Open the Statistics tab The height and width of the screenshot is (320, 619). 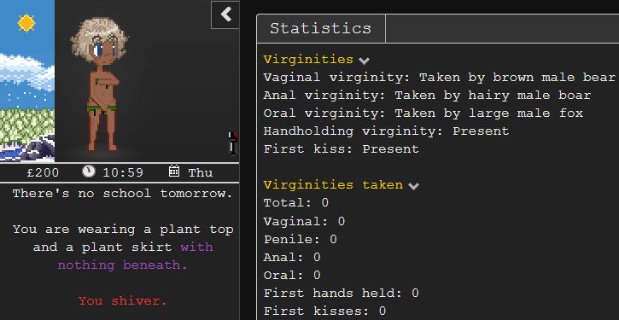(x=320, y=28)
